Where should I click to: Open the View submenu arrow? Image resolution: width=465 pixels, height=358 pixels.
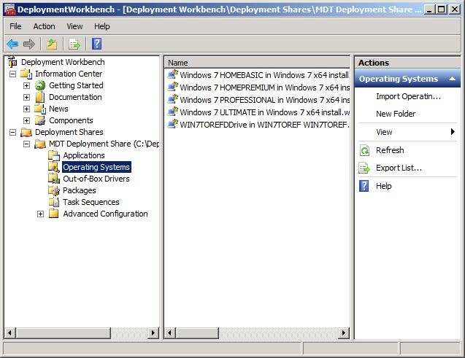(x=453, y=132)
